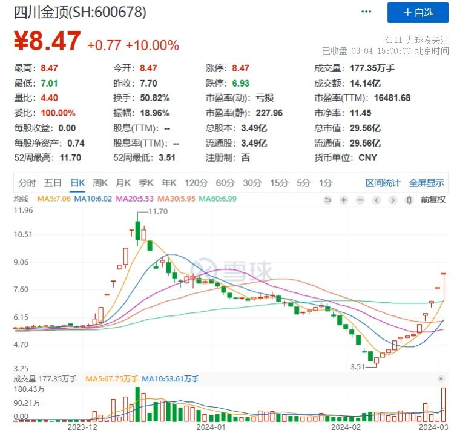
Task: Select the 周K tab
Action: pos(100,183)
